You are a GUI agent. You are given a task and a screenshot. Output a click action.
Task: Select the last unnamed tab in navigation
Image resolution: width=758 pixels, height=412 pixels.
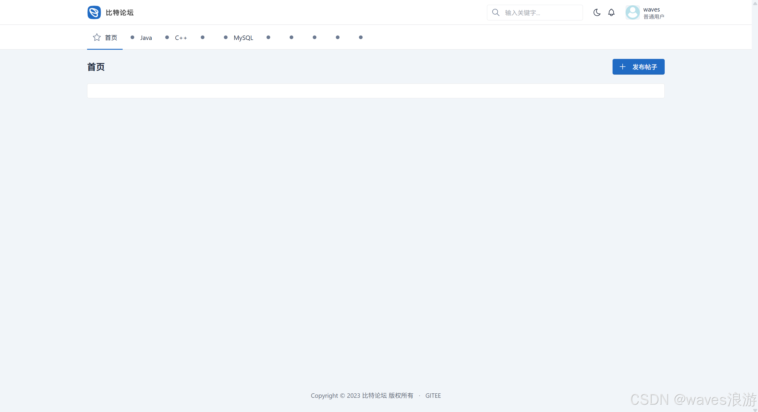(x=361, y=37)
